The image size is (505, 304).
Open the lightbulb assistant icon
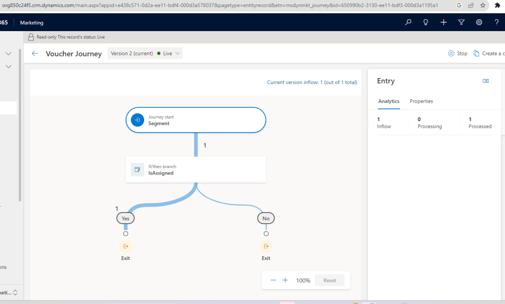click(426, 22)
